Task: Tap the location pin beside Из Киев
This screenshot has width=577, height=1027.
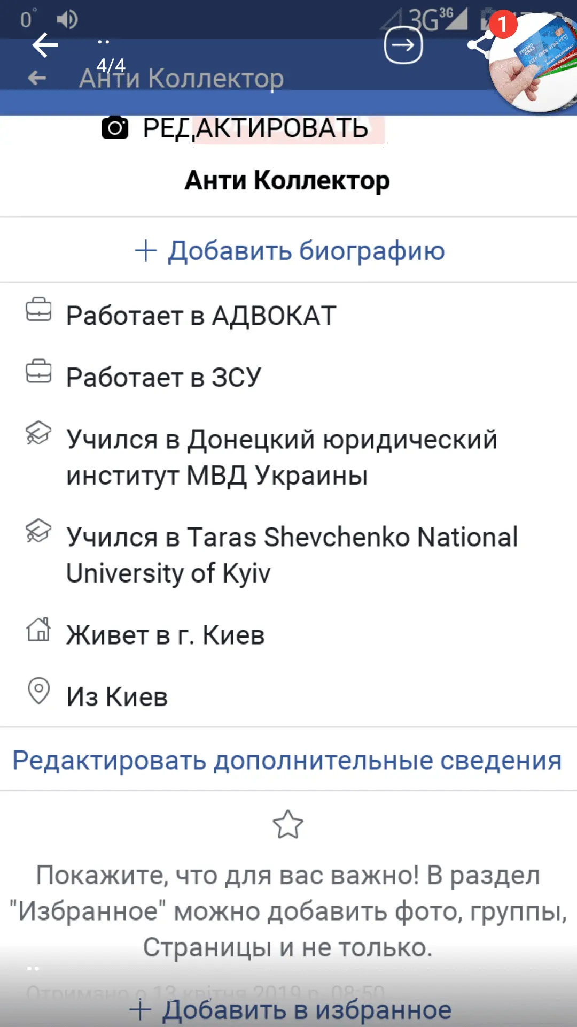Action: pyautogui.click(x=38, y=691)
